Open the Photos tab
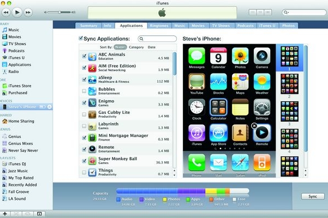This screenshot has width=328, height=218. tap(289, 26)
